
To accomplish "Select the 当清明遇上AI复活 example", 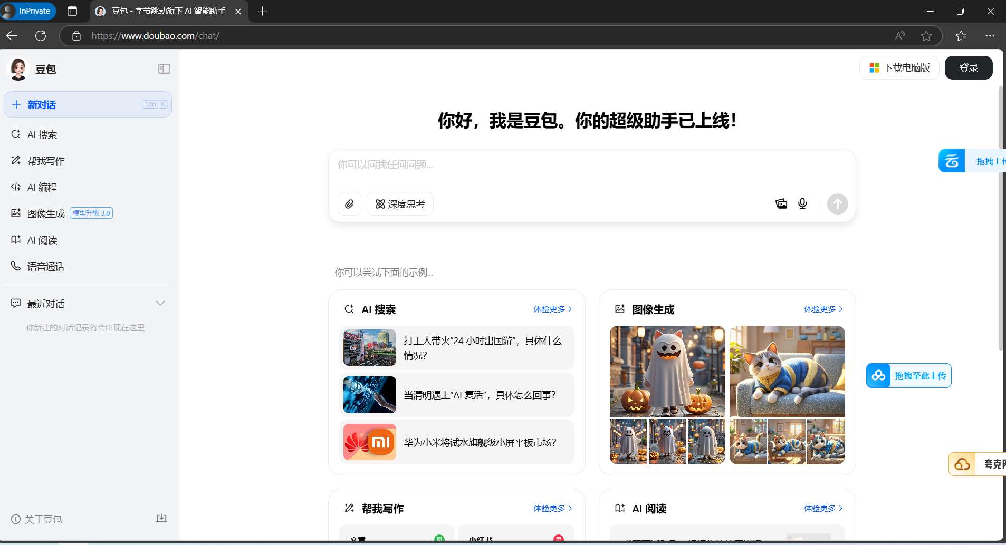I will (457, 395).
